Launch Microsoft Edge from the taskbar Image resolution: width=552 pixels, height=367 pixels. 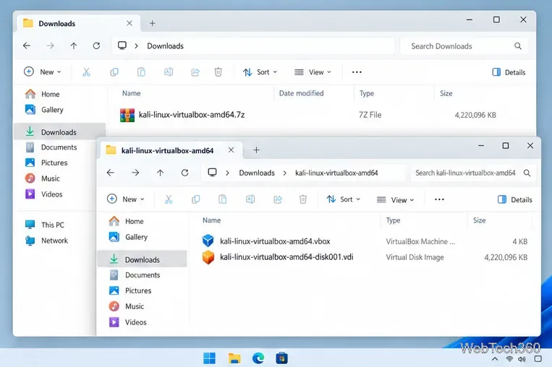tap(258, 358)
